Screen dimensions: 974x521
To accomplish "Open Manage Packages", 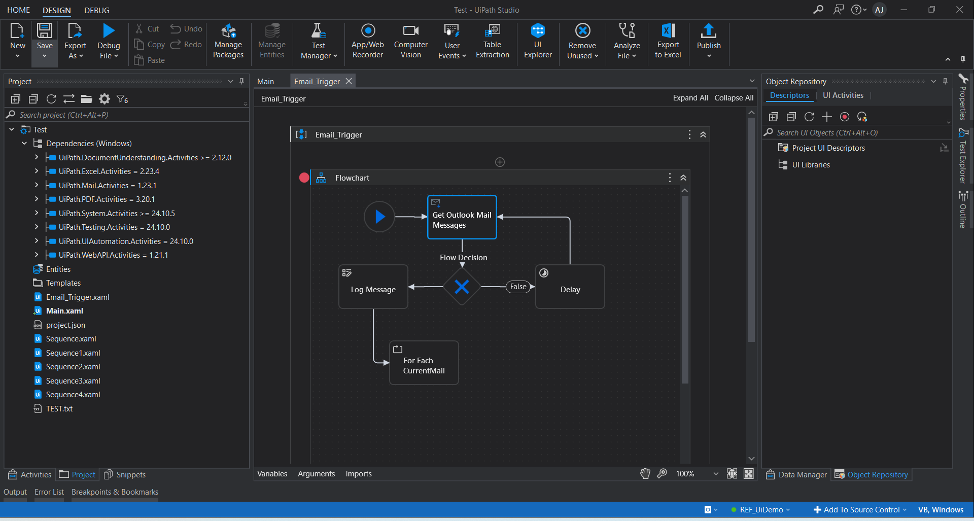I will pyautogui.click(x=228, y=42).
